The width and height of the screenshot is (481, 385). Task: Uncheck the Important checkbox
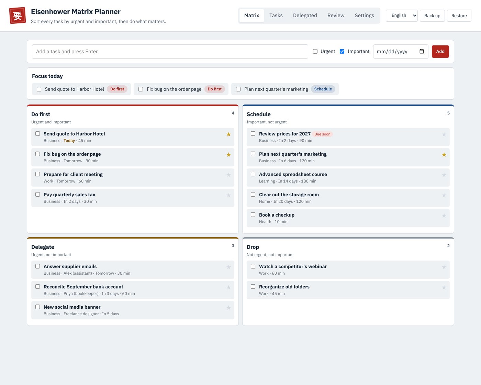tap(342, 52)
